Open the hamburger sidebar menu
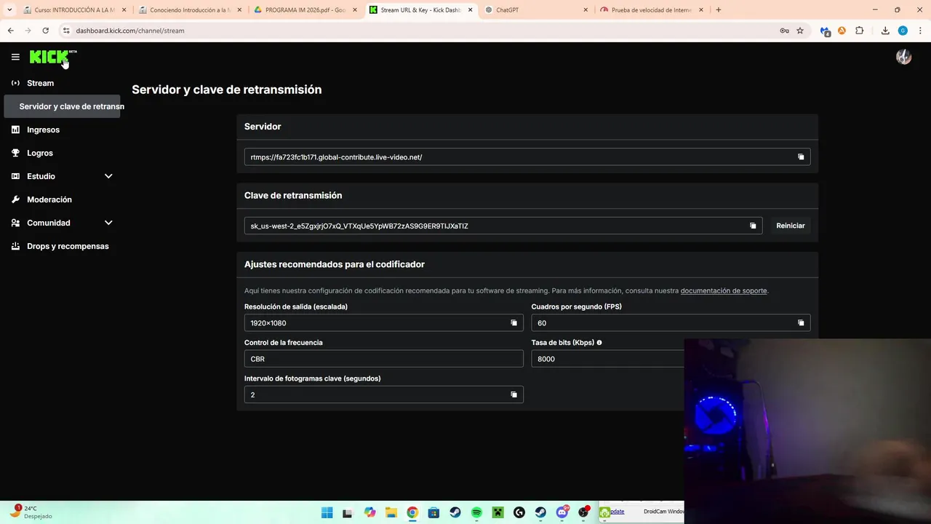 coord(15,57)
